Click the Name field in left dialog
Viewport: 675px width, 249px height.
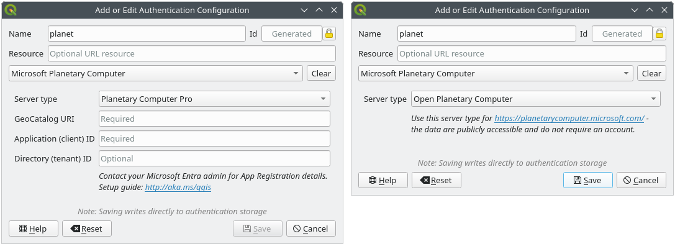pyautogui.click(x=147, y=34)
